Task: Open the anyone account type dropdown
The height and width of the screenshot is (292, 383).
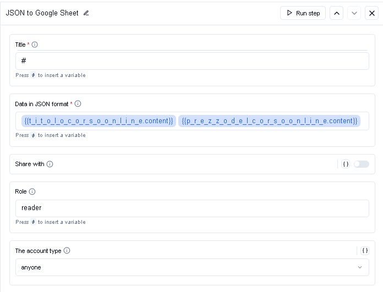Action: [192, 267]
